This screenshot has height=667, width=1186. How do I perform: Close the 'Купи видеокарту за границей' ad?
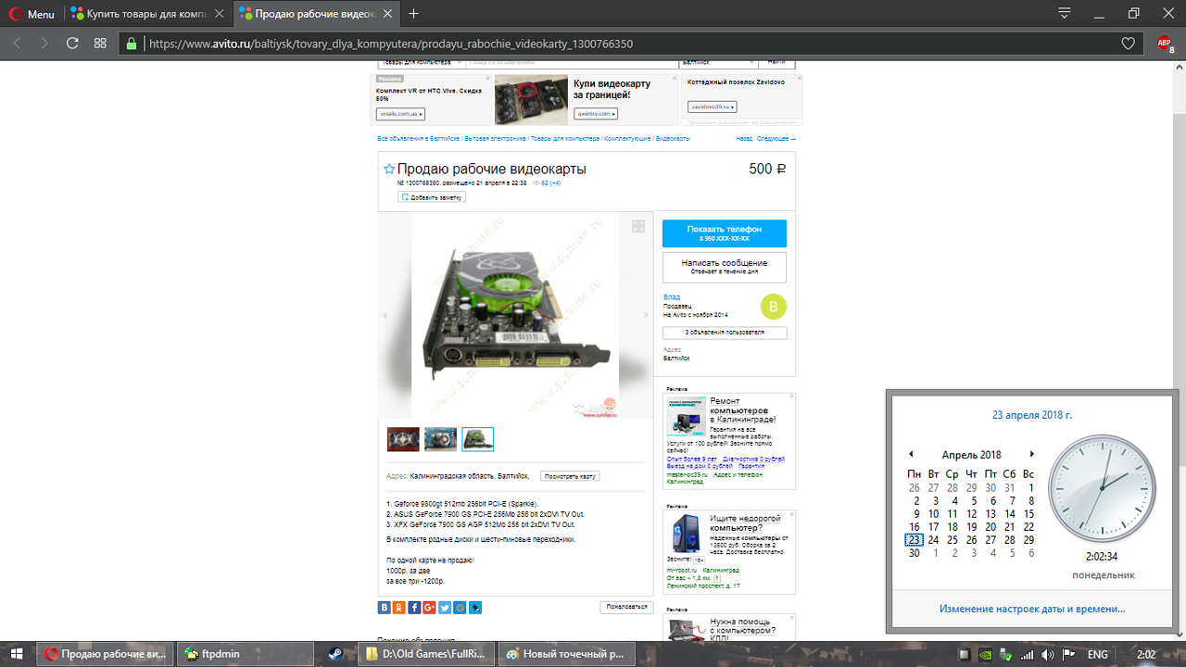coord(675,79)
